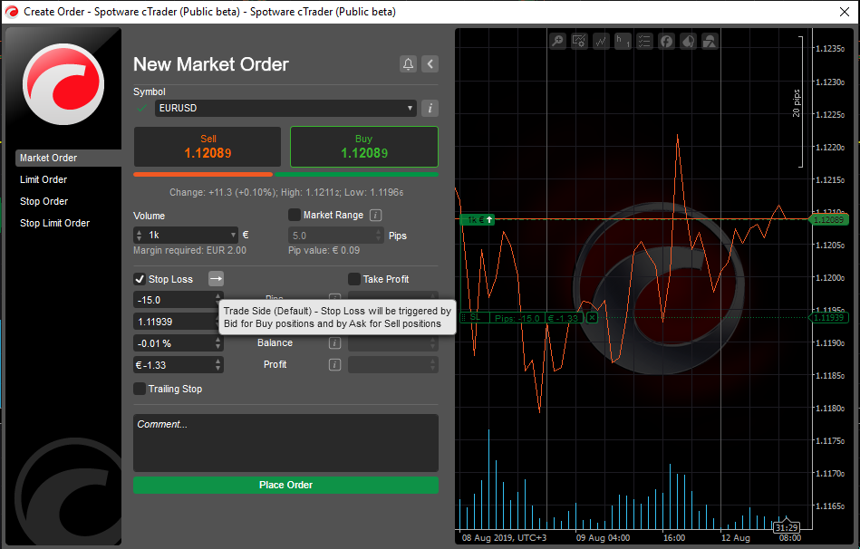The height and width of the screenshot is (549, 860).
Task: Switch to the Limit Order tab
Action: pyautogui.click(x=43, y=179)
